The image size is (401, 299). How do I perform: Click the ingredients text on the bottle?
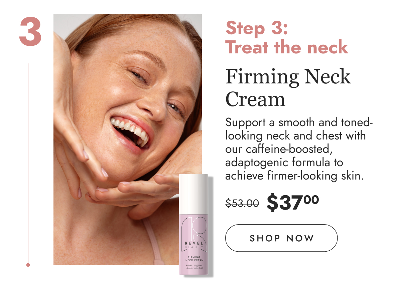[x=194, y=266]
